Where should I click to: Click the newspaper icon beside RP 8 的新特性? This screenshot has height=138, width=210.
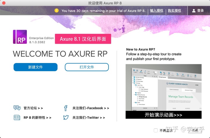17,117
